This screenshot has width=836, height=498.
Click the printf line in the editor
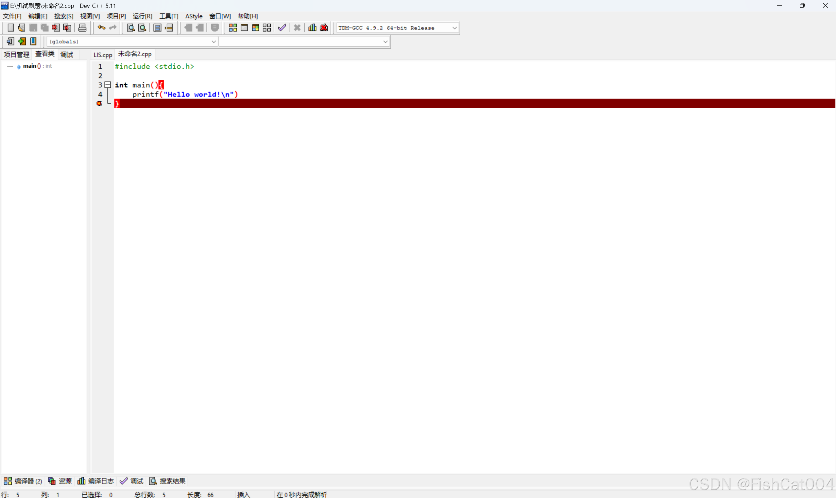(185, 94)
